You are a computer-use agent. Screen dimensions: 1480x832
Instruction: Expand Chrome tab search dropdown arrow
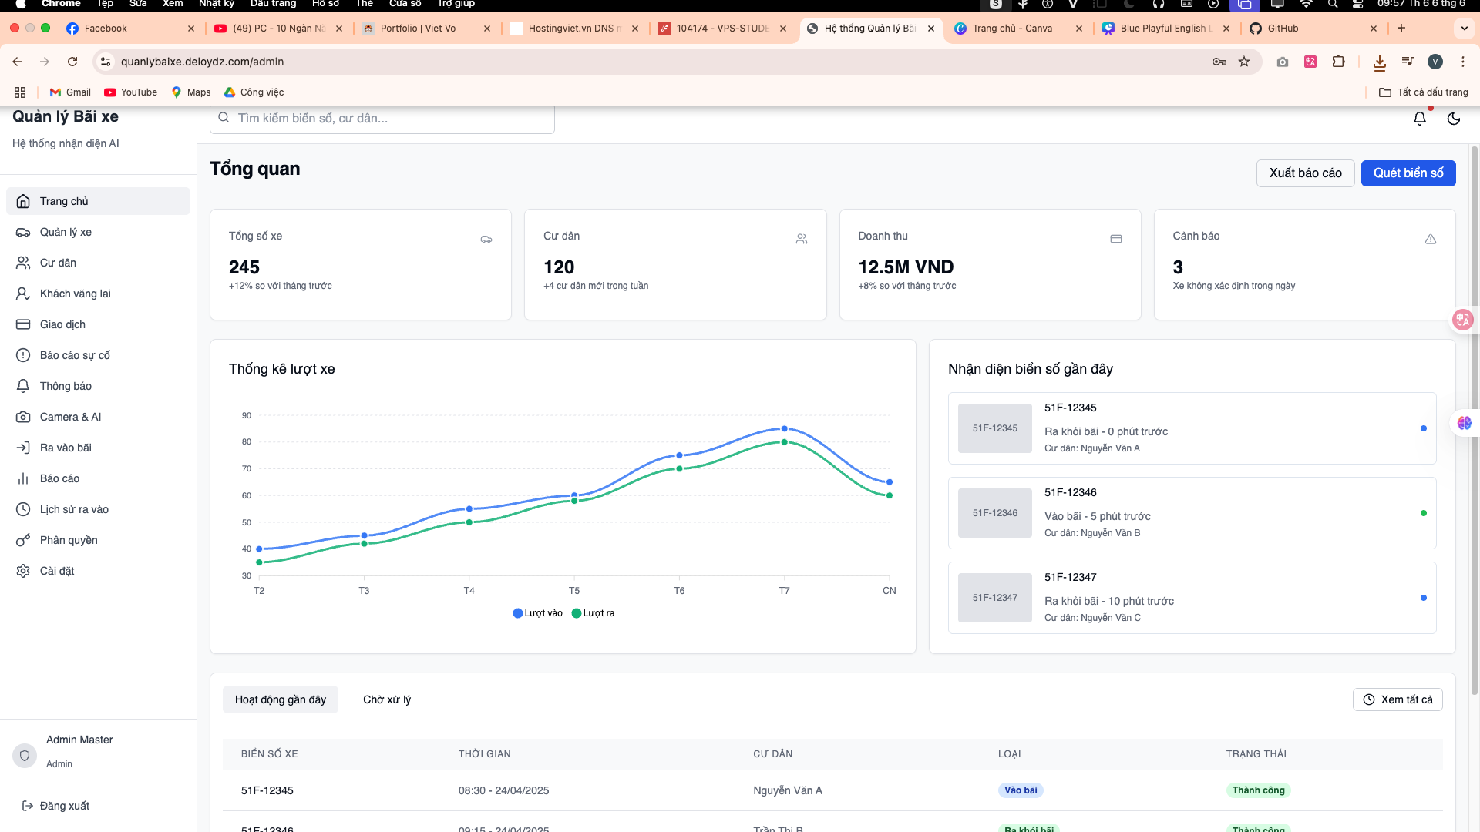tap(1464, 29)
